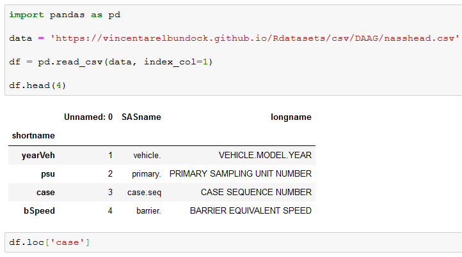Click the 'primary.' SASname cell
462x257 pixels.
(x=147, y=173)
